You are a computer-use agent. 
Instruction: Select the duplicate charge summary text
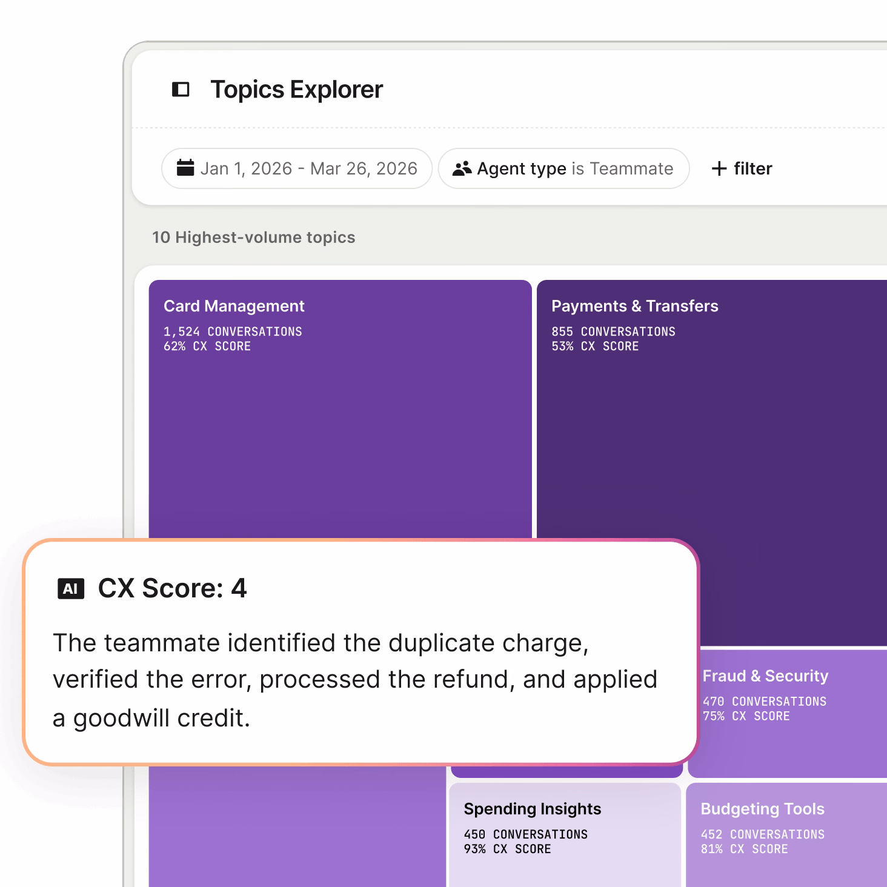click(354, 680)
